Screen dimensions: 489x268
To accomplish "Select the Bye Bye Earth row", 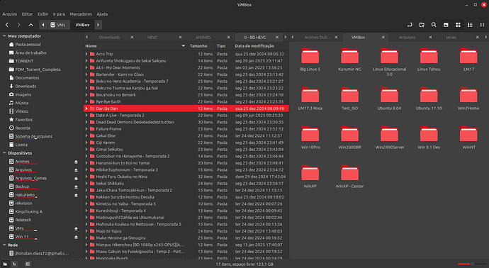I will click(186, 101).
